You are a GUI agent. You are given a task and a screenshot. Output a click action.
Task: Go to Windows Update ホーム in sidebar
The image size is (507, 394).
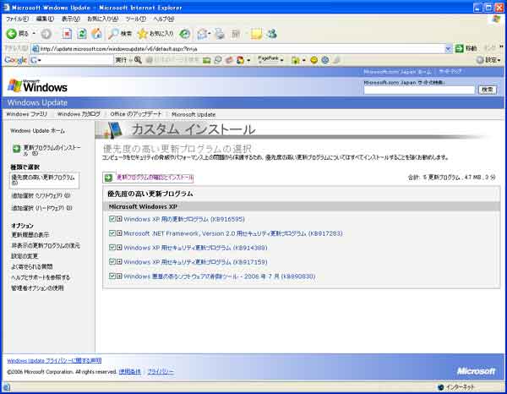pyautogui.click(x=37, y=131)
